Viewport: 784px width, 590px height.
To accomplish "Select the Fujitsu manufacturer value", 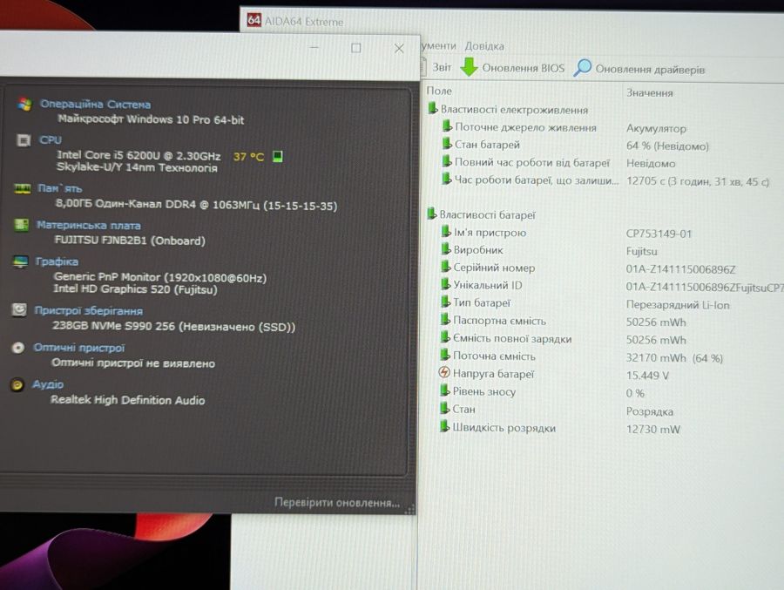I will click(x=641, y=251).
